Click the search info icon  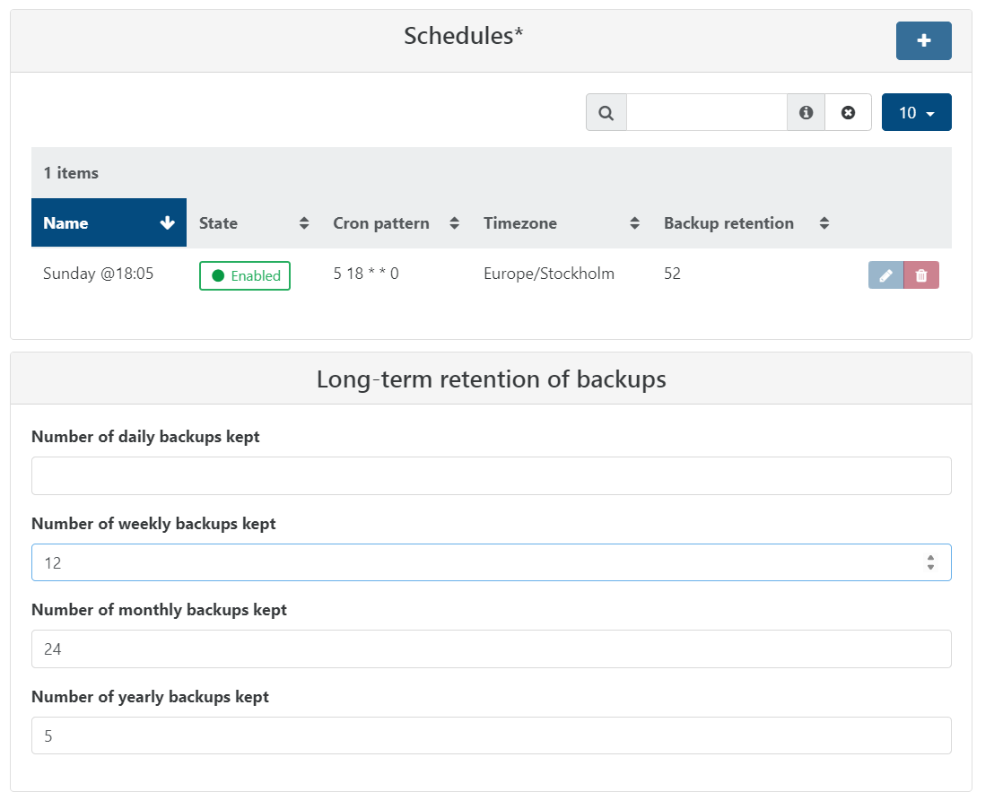[806, 113]
